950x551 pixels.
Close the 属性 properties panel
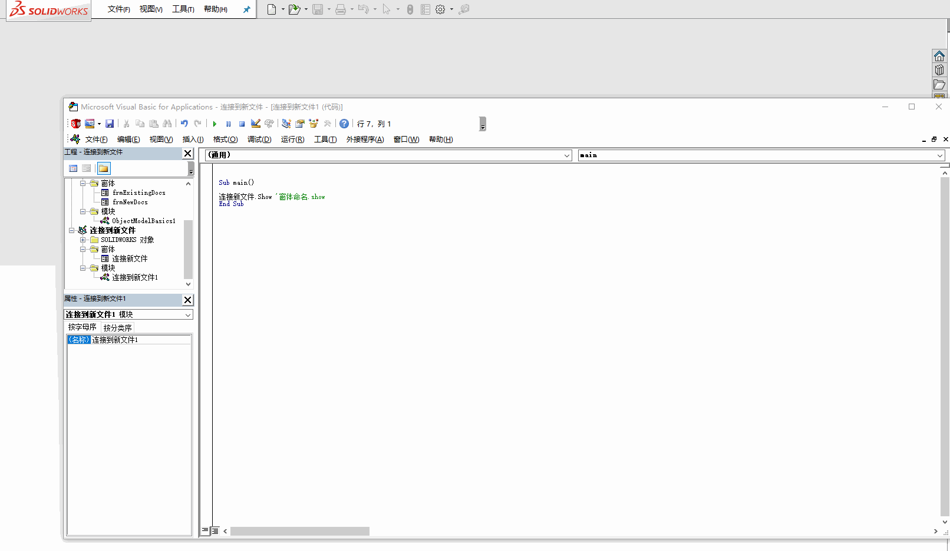coord(188,300)
